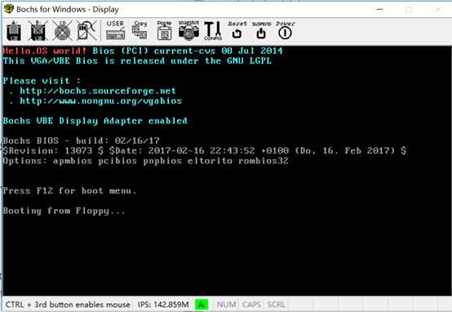Open the CONFIG tools icon

(x=213, y=30)
